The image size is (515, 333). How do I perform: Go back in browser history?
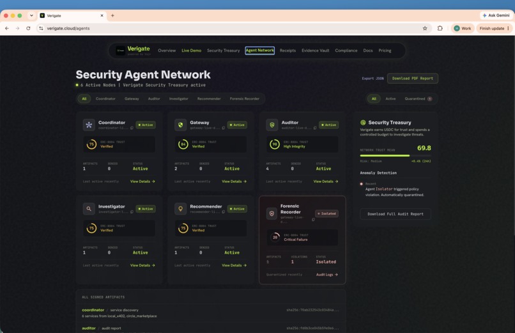click(7, 28)
